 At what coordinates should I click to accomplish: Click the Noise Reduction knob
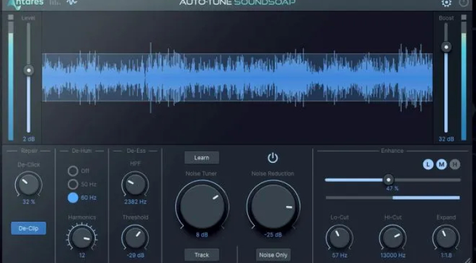(273, 206)
